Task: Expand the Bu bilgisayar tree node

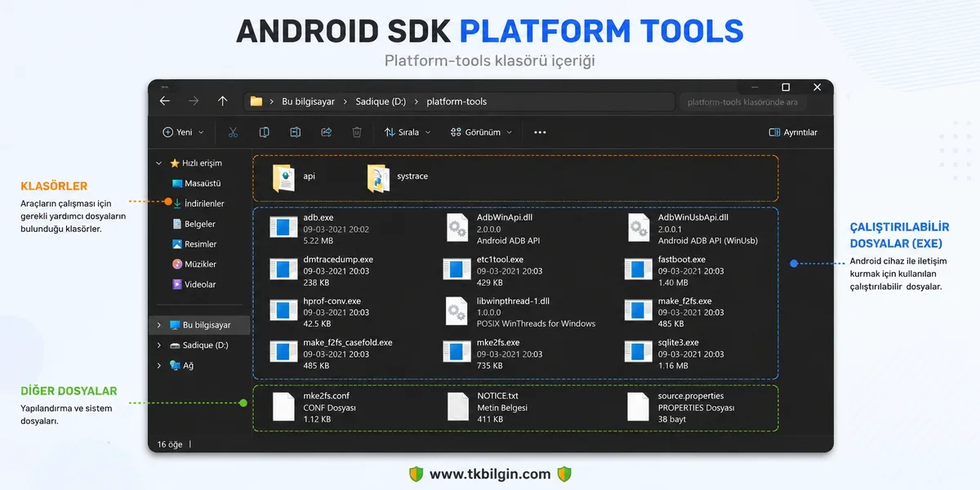Action: pos(159,325)
